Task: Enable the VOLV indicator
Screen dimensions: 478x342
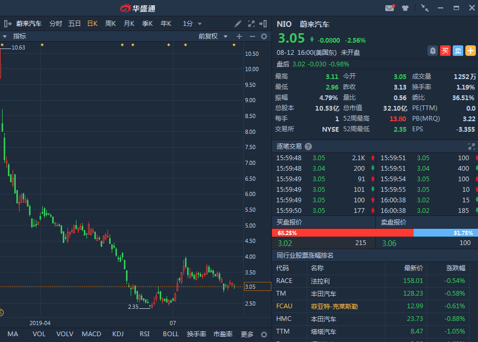Action: (65, 334)
